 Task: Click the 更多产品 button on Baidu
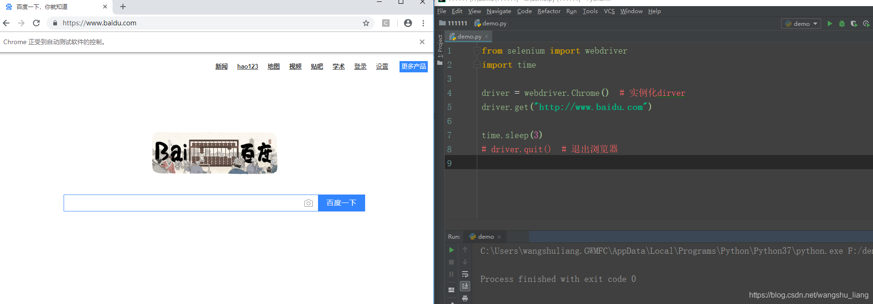[414, 67]
